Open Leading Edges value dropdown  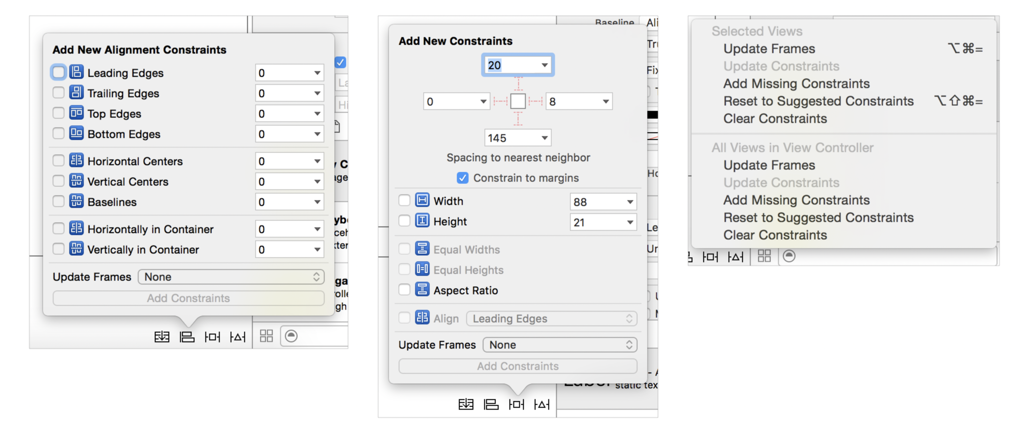(317, 73)
